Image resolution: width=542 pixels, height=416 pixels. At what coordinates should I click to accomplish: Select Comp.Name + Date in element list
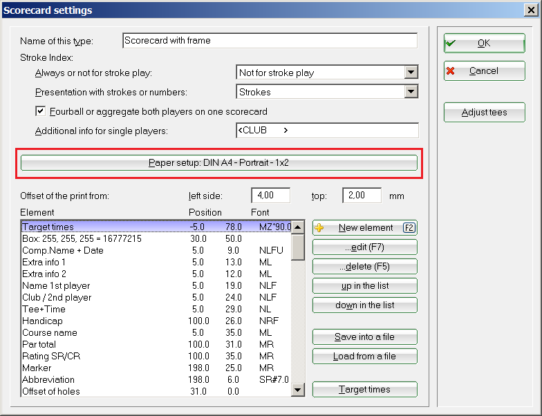pos(63,250)
